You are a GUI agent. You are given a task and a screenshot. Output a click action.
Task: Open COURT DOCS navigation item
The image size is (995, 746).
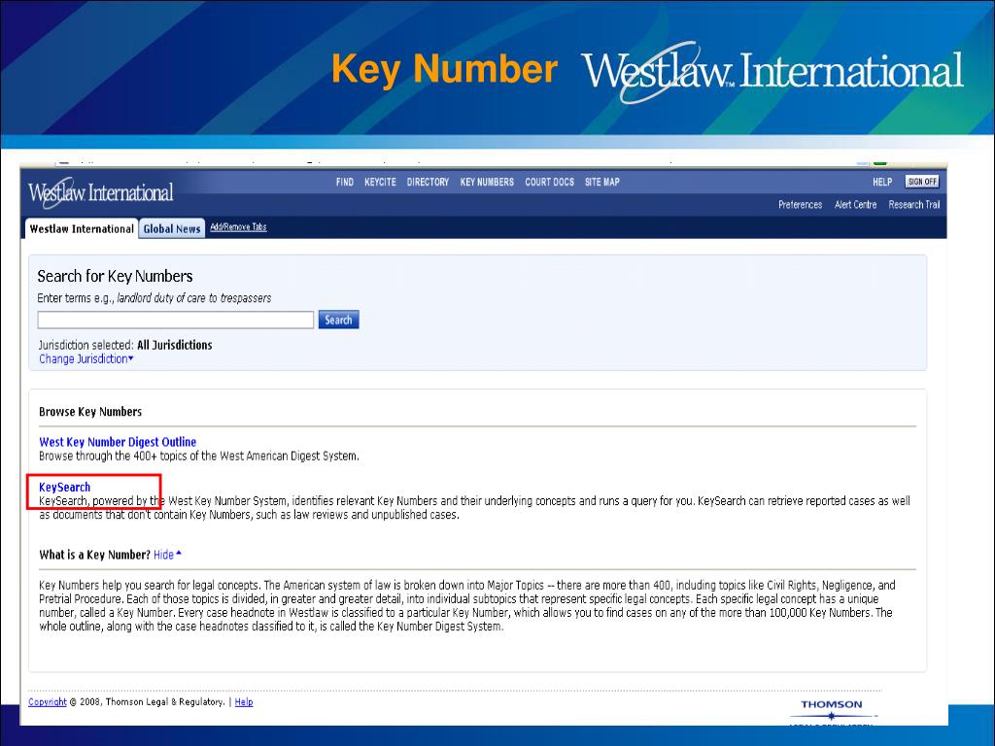(550, 182)
